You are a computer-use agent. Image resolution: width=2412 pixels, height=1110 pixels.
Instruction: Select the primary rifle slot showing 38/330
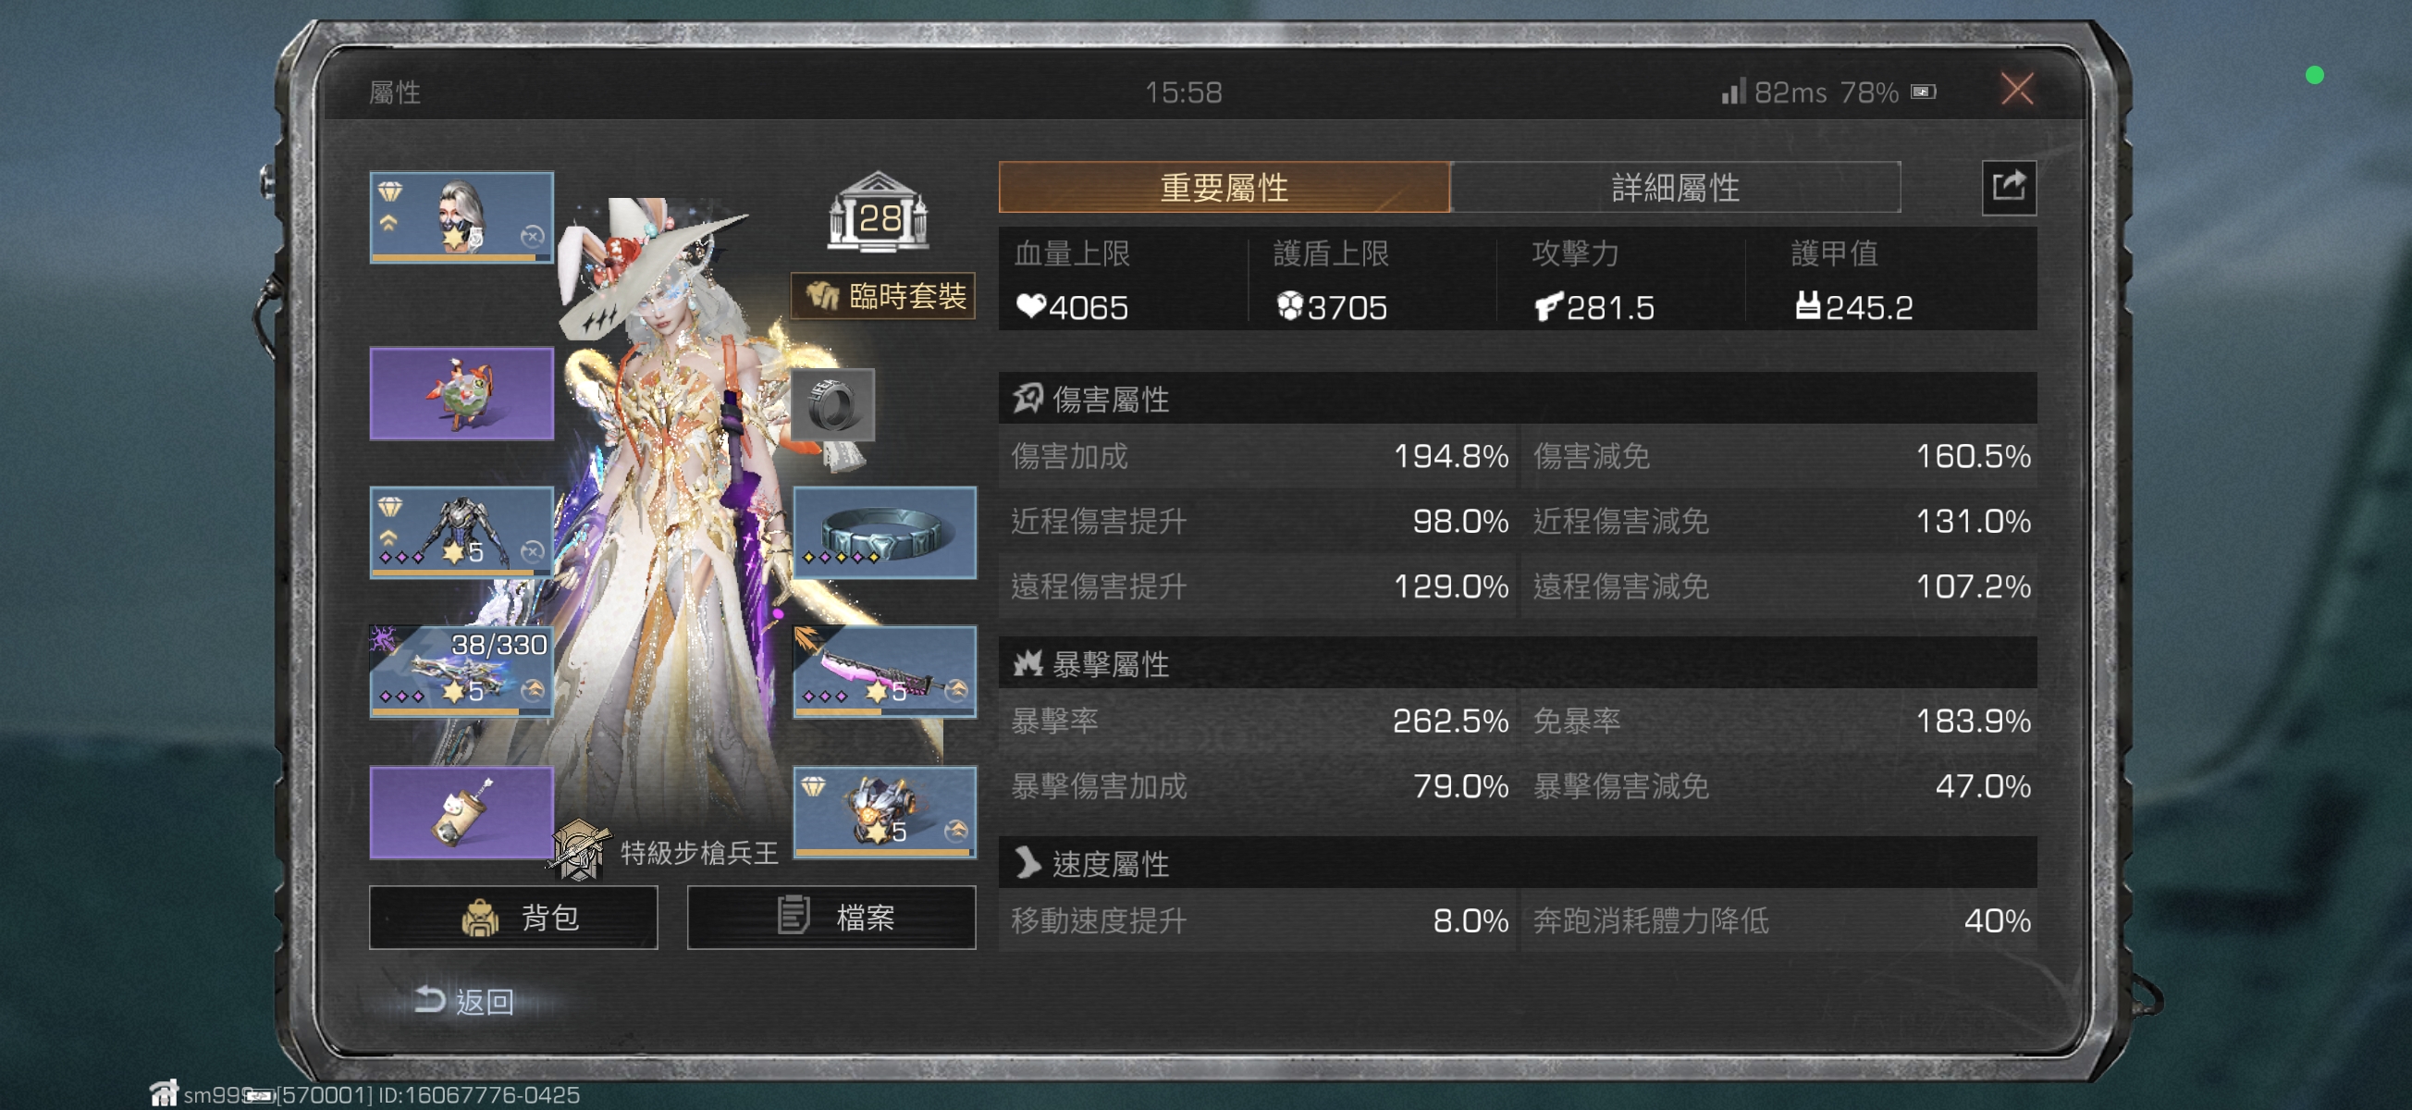(461, 672)
